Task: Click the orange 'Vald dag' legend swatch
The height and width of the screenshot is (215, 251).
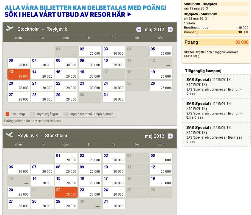Action: point(7,114)
